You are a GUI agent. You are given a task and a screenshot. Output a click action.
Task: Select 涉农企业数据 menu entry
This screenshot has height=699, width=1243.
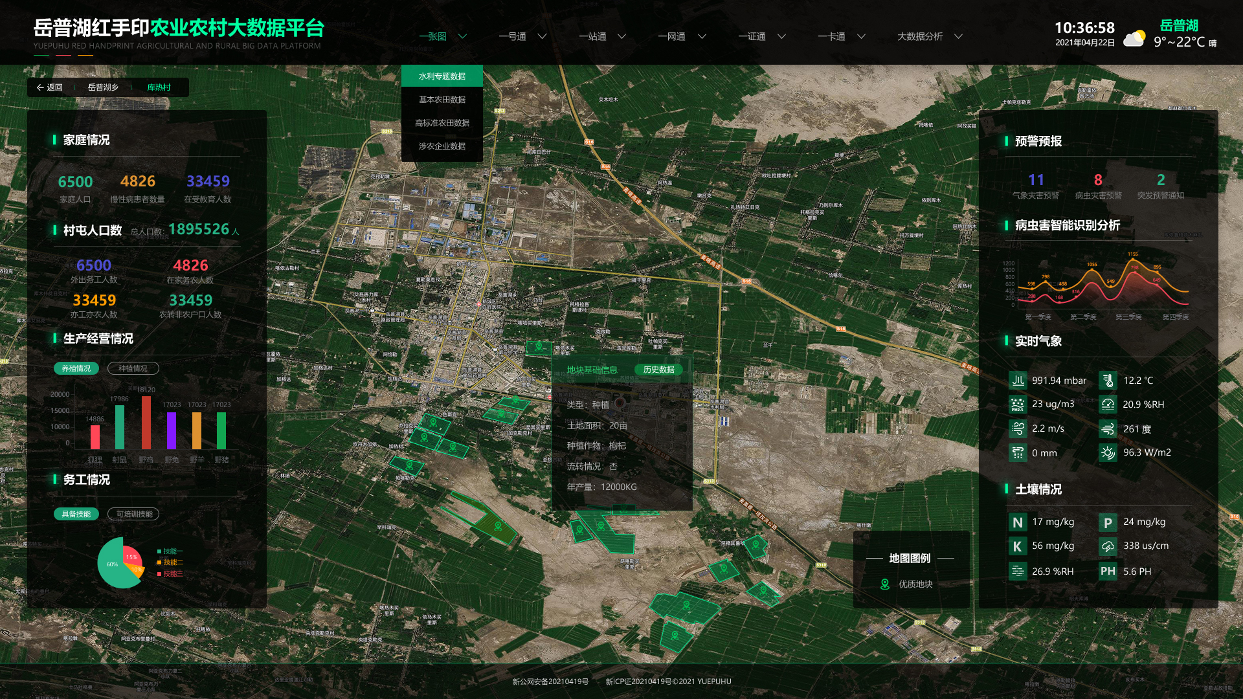coord(442,146)
